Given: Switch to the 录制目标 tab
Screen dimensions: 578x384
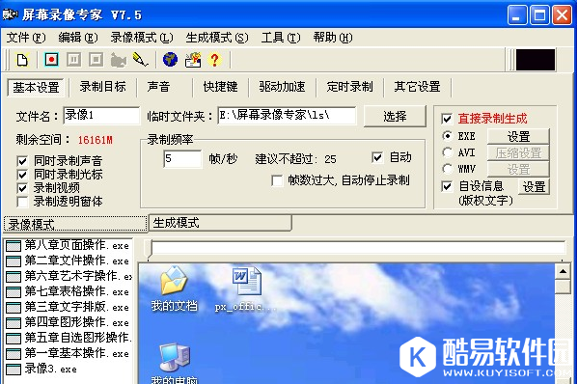Looking at the screenshot, I should (x=103, y=87).
